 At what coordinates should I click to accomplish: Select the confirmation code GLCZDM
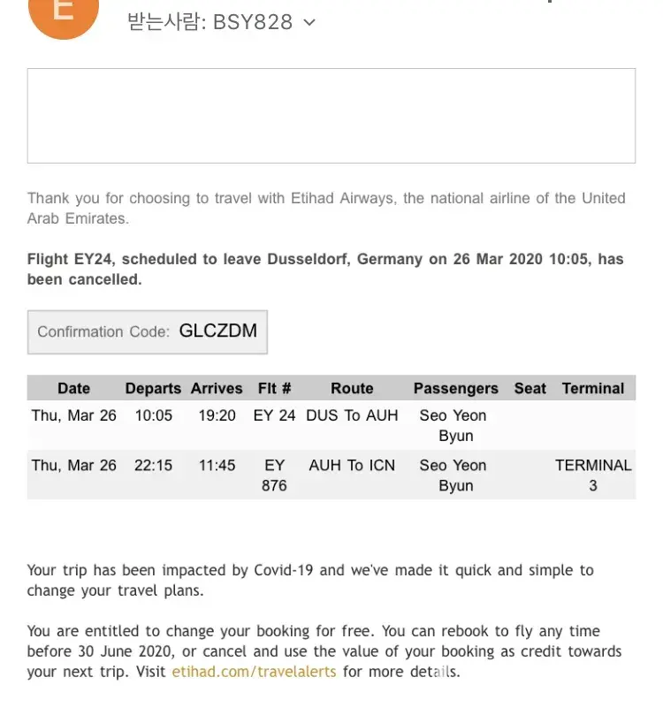(x=217, y=331)
